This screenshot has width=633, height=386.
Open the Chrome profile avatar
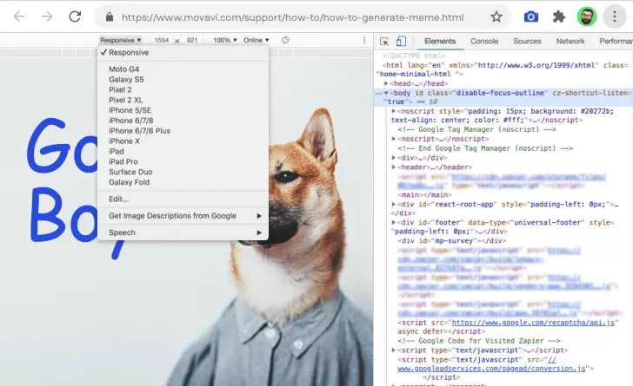pos(587,17)
